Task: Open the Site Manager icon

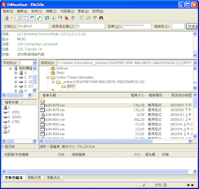Action: point(6,18)
